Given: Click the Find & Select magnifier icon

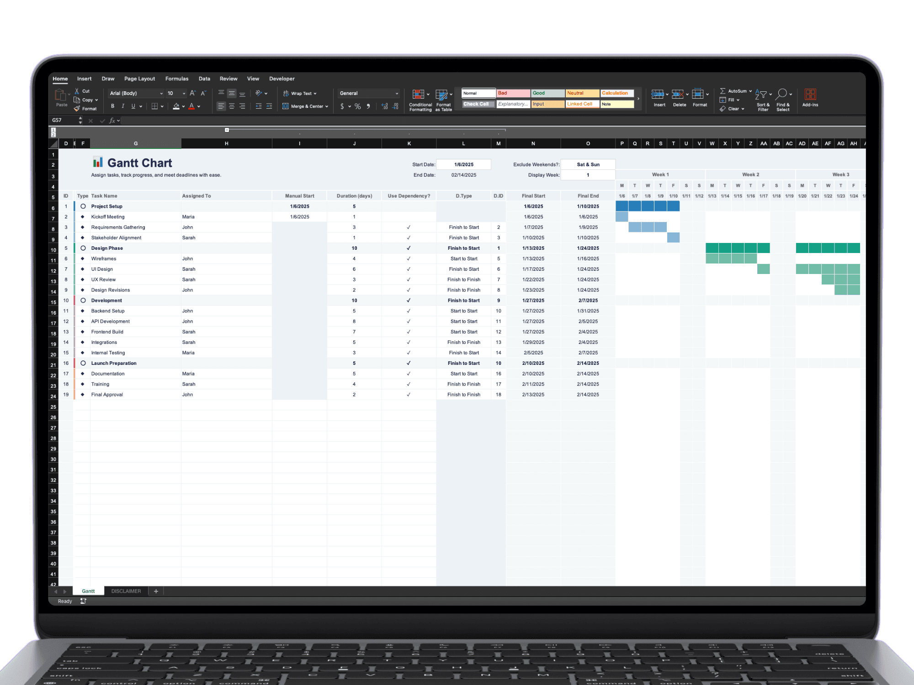Looking at the screenshot, I should pyautogui.click(x=781, y=94).
